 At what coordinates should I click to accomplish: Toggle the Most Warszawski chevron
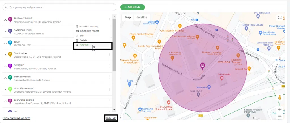(5, 90)
